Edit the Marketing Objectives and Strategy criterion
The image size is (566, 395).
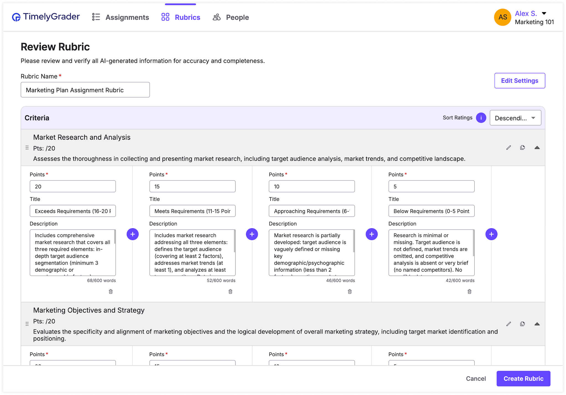coord(509,324)
